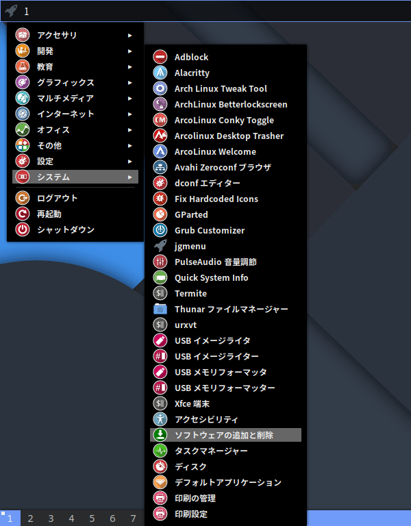Viewport: 411px width, 526px height.
Task: Choose 再起動 to reboot
Action: tap(75, 214)
